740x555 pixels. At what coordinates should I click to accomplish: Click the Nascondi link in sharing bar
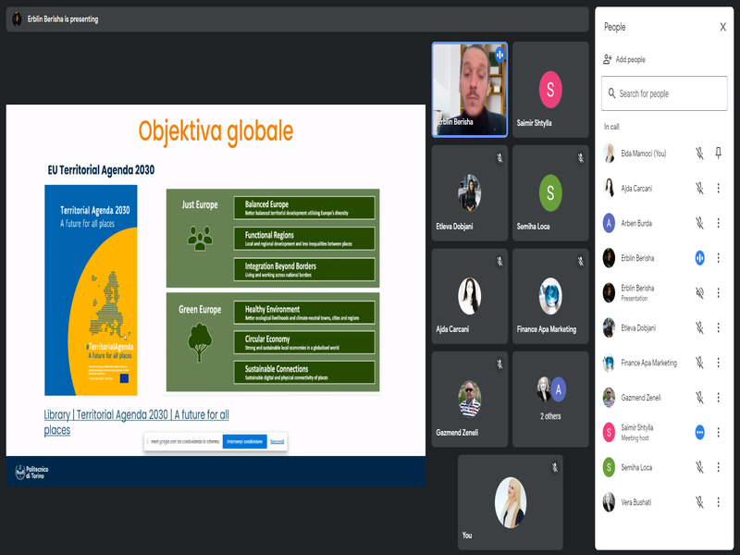[277, 442]
